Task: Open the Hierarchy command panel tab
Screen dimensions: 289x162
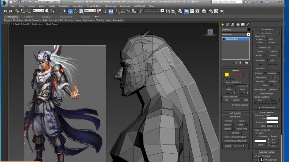Action: point(233,25)
